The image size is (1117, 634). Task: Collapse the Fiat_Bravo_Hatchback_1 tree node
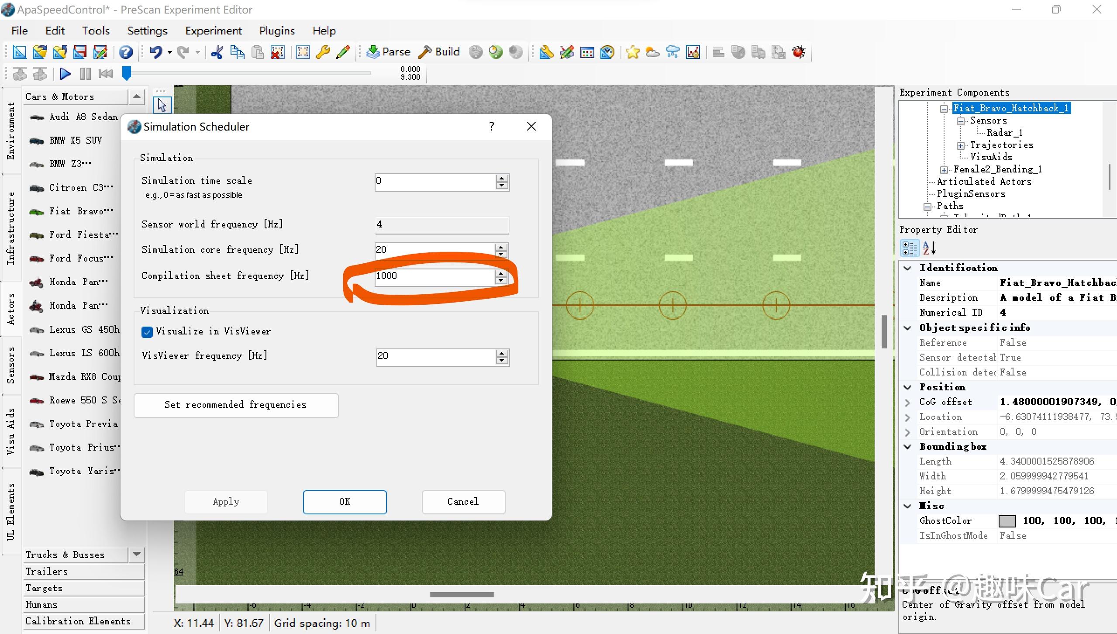click(944, 108)
